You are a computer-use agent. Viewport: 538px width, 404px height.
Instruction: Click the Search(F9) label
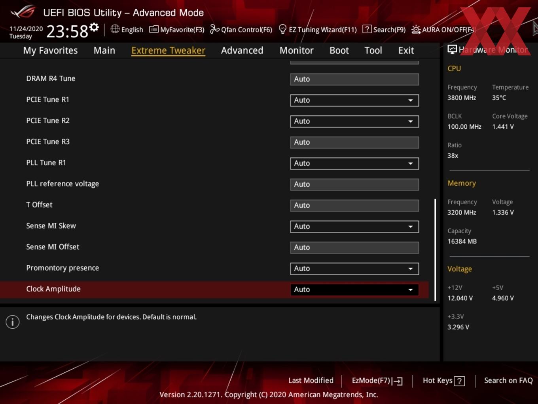[x=390, y=30]
